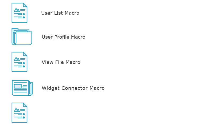Viewport: 200px width, 126px height.
Task: Open the Widget Connector Macro link
Action: click(x=73, y=88)
